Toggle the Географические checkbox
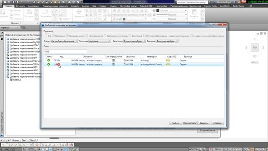The image size is (268, 151). click(x=67, y=36)
